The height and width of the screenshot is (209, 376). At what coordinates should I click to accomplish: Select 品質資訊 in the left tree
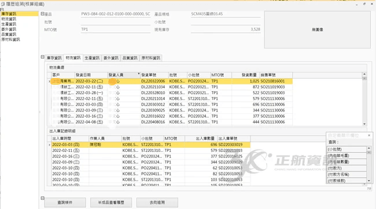(9, 34)
